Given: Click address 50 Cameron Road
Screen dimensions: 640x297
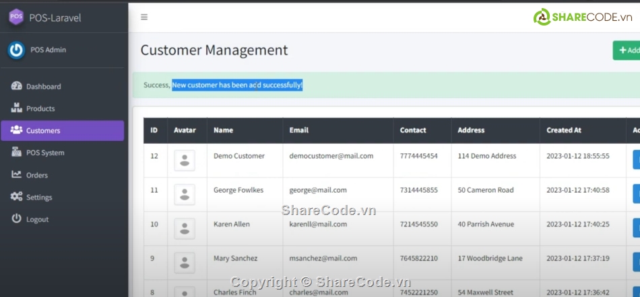Looking at the screenshot, I should click(x=486, y=190).
